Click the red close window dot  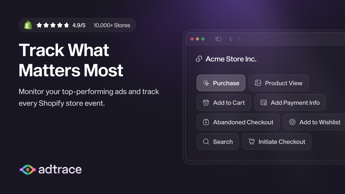point(192,39)
